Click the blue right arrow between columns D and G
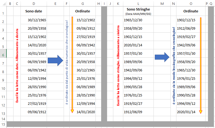The image size is (215, 128). [x=55, y=61]
